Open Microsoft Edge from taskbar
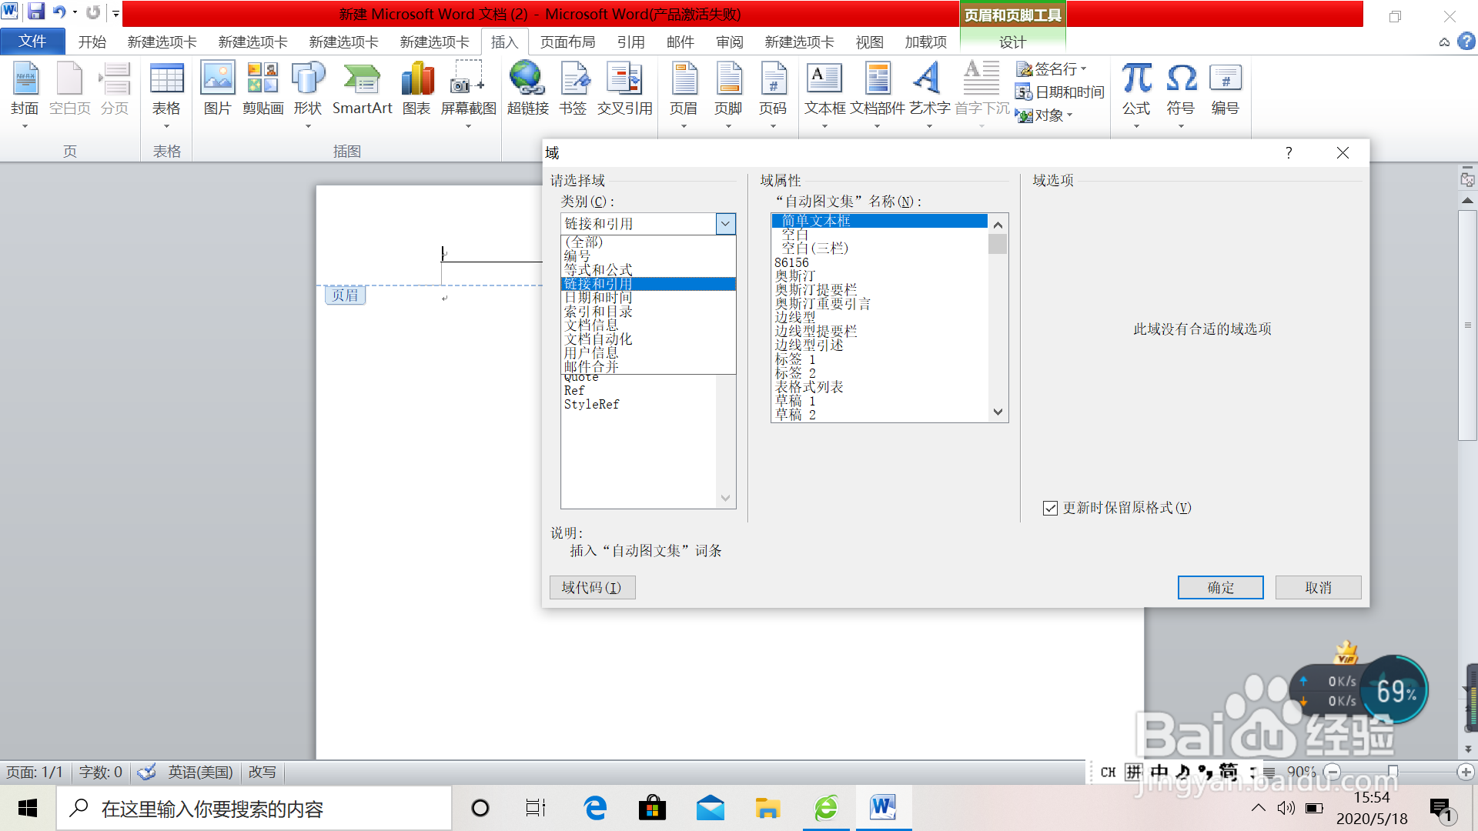This screenshot has height=831, width=1478. click(x=594, y=808)
